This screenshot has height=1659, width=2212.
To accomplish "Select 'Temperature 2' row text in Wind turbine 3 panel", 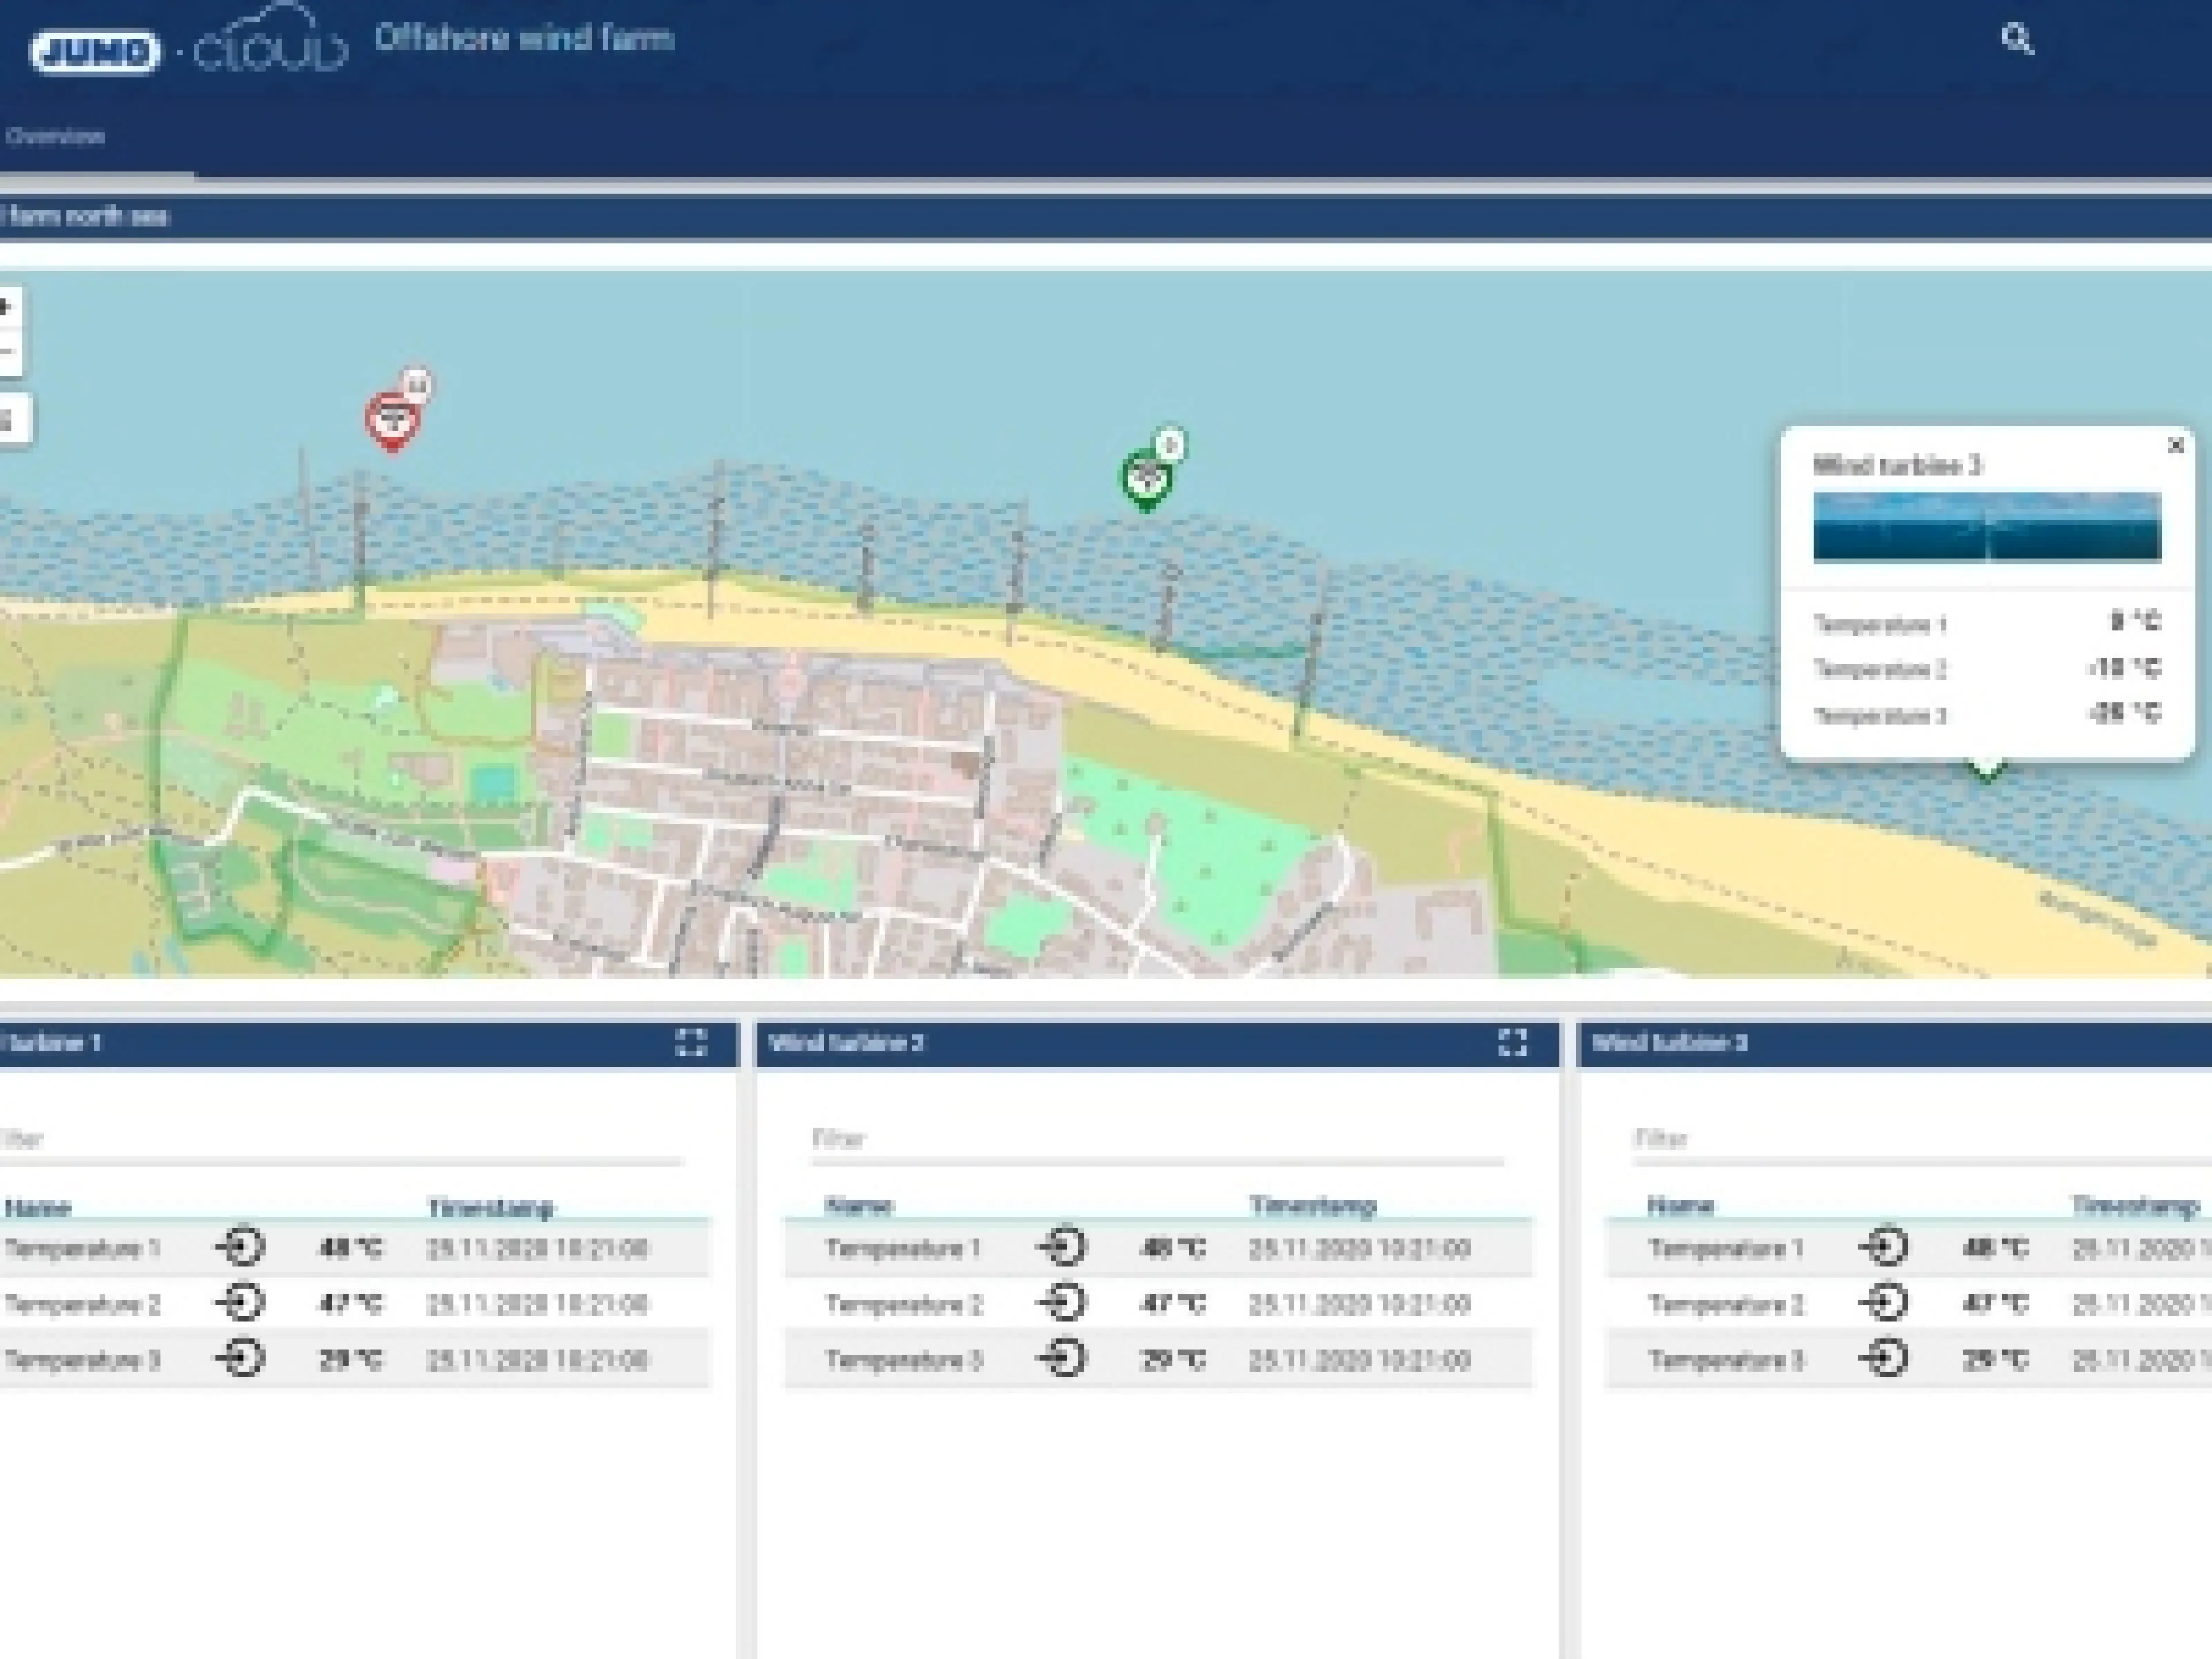I will pyautogui.click(x=1726, y=1304).
